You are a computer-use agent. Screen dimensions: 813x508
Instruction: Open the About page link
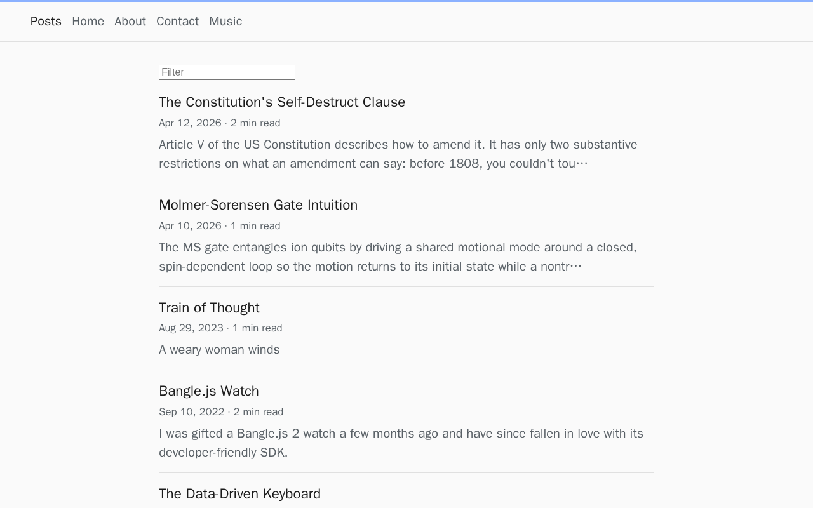[x=130, y=22]
